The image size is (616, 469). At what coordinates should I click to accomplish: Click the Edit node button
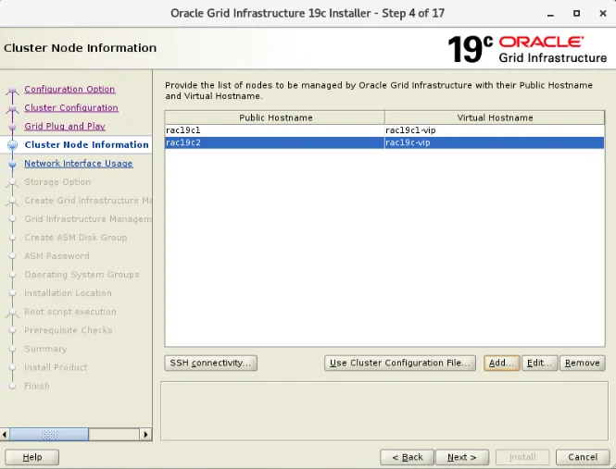pyautogui.click(x=539, y=363)
